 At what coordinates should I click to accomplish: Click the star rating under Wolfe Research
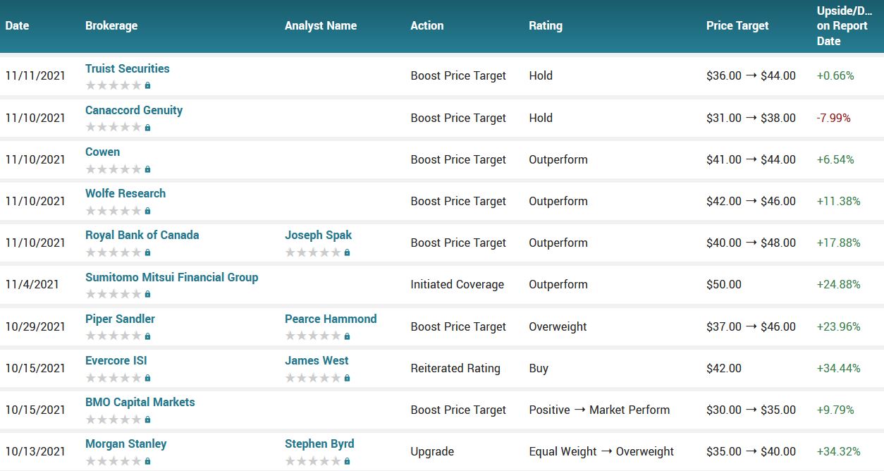113,211
